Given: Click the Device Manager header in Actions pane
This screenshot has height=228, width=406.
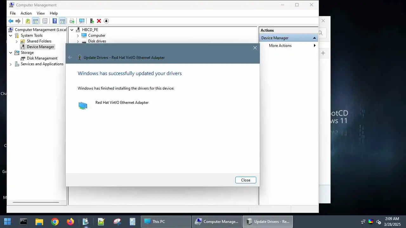Looking at the screenshot, I should point(288,38).
